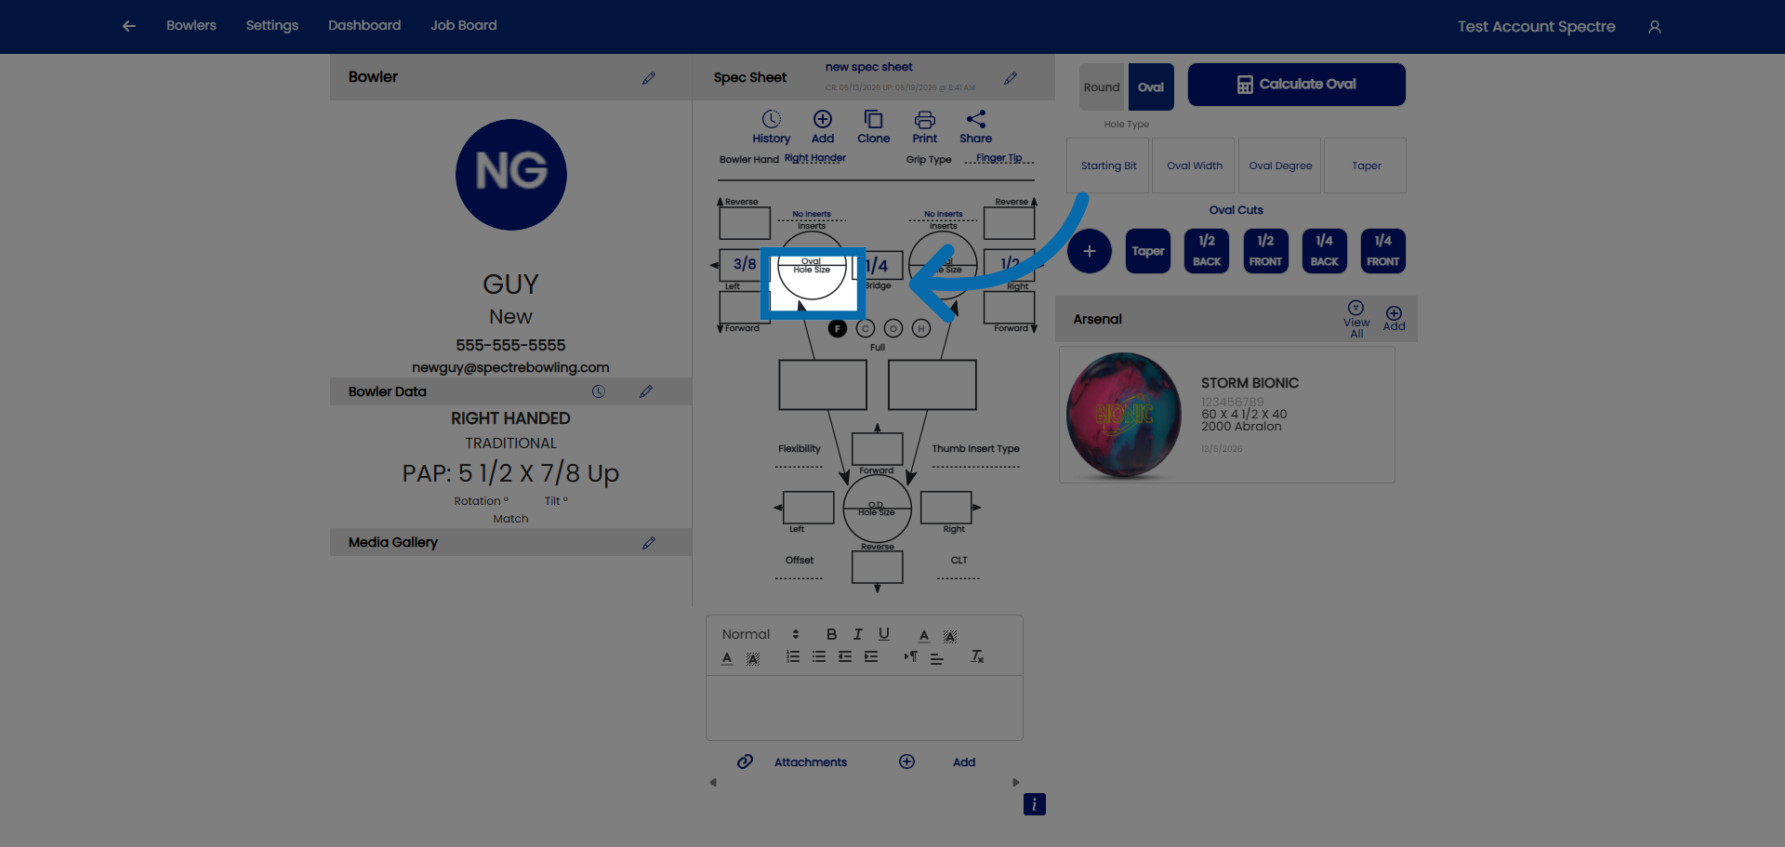
Task: Apply the Taper oval cut
Action: (x=1148, y=251)
